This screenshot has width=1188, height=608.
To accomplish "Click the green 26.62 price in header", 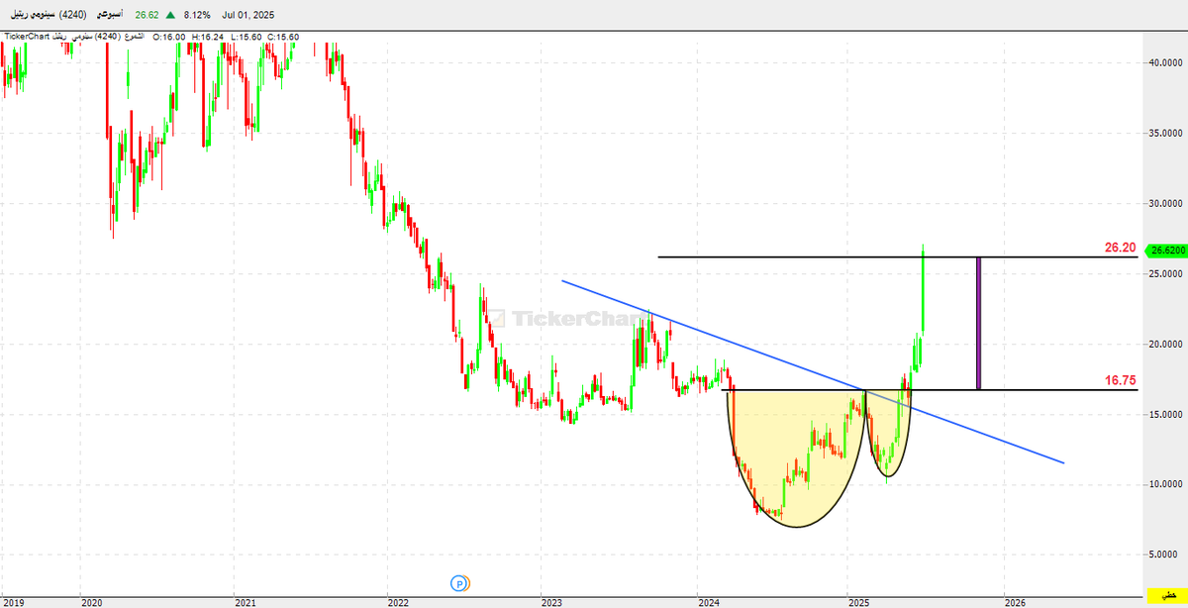I will [x=148, y=16].
